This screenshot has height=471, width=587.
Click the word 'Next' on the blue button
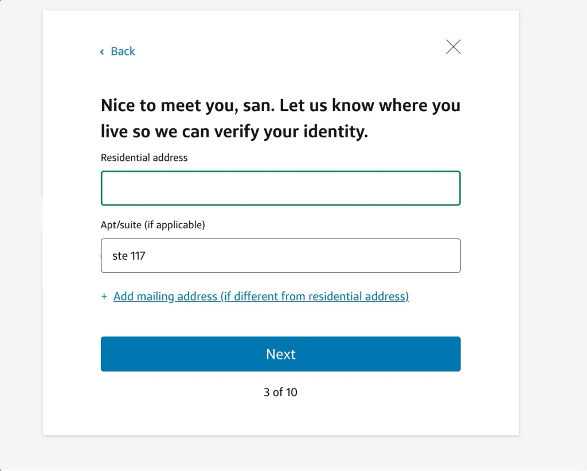(280, 354)
